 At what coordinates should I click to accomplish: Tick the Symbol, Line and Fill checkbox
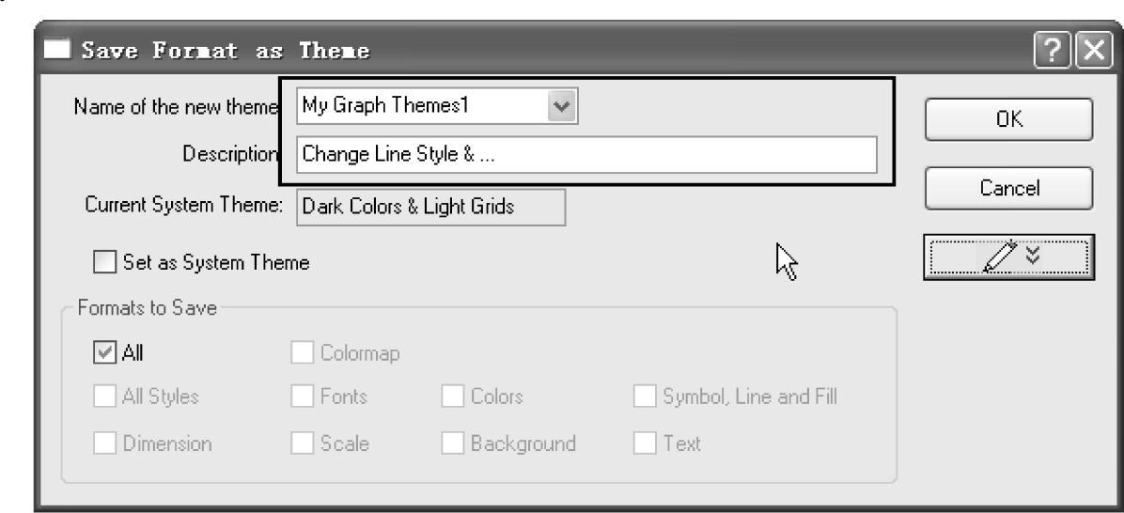pyautogui.click(x=645, y=396)
